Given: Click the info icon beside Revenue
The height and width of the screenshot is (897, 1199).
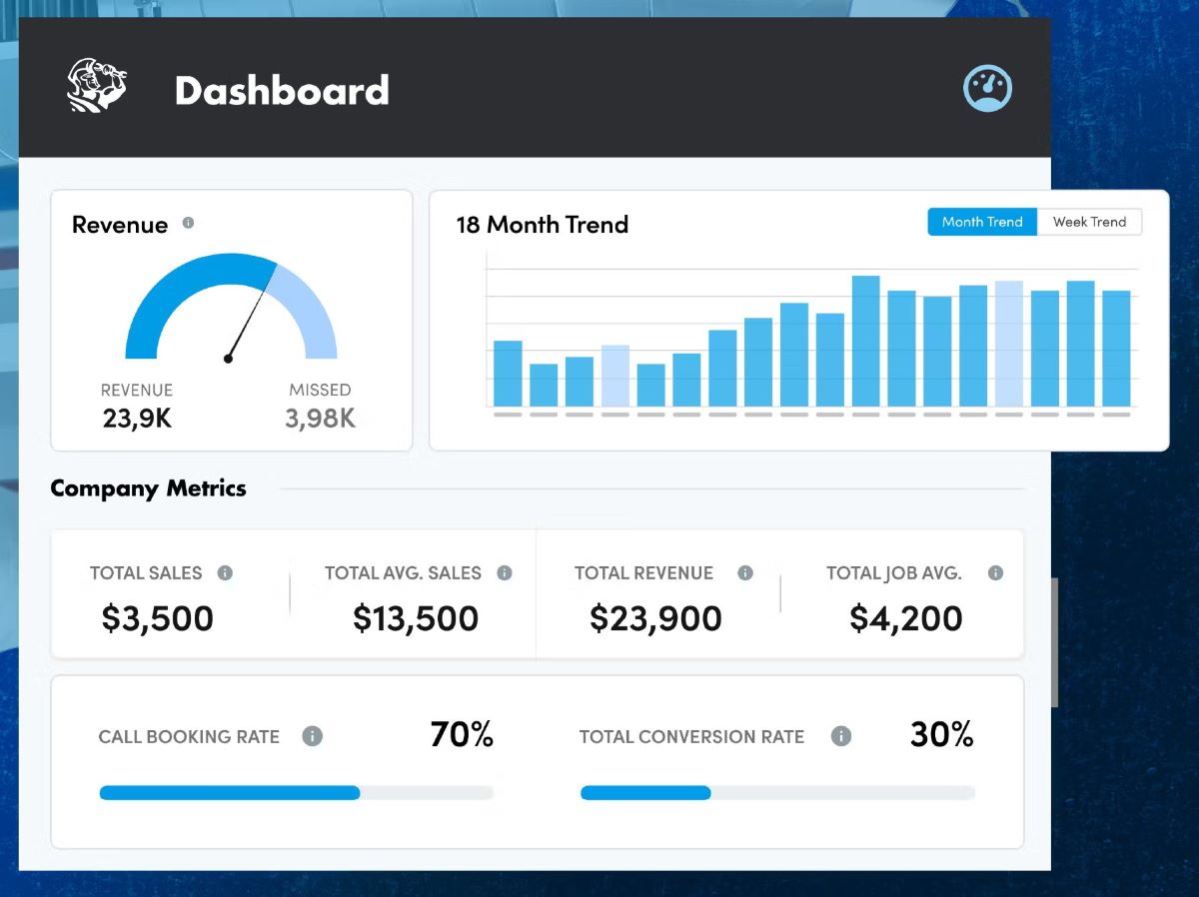Looking at the screenshot, I should (188, 223).
